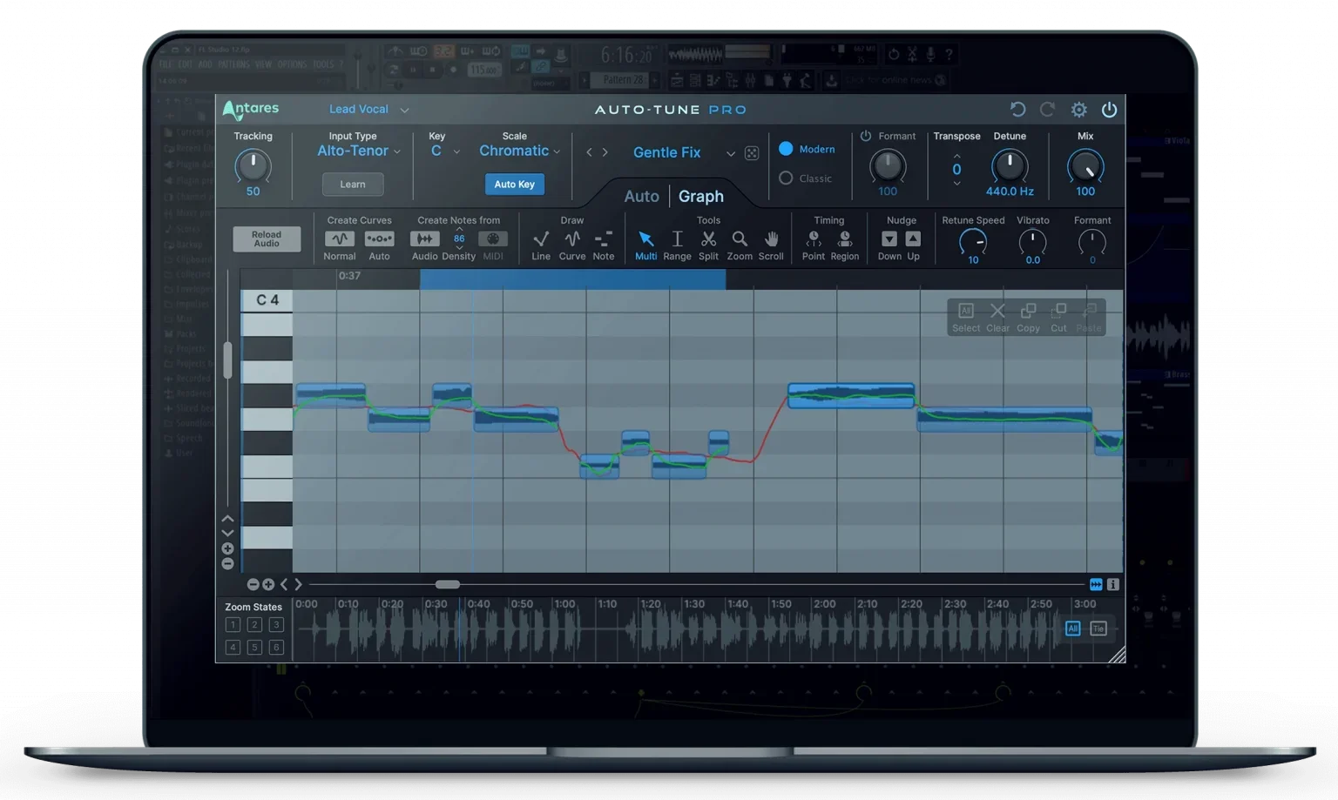This screenshot has height=800, width=1338.
Task: Create notes from Audio
Action: click(424, 239)
